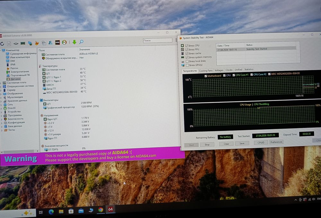Select Портативный ПК tree item
This screenshot has width=321, height=218.
coord(20,75)
